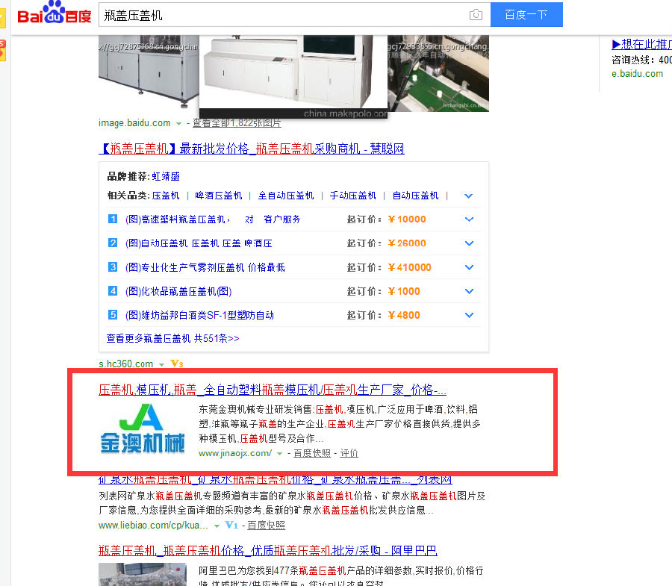Screen dimensions: 672x586
Task: Expand the ¥410000 product row chevron
Action: pos(469,267)
